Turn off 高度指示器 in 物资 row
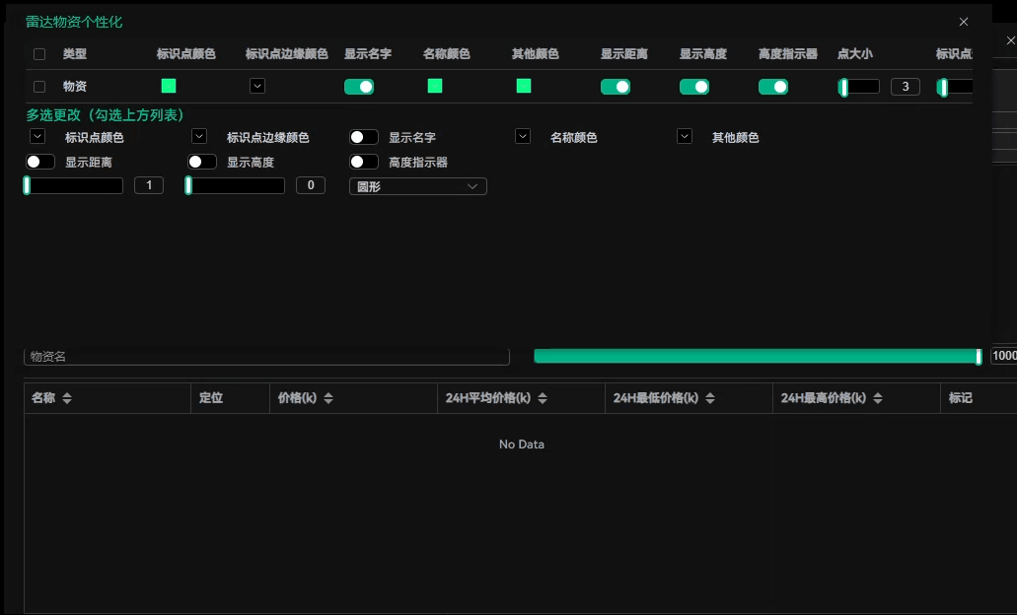The width and height of the screenshot is (1017, 615). click(773, 87)
